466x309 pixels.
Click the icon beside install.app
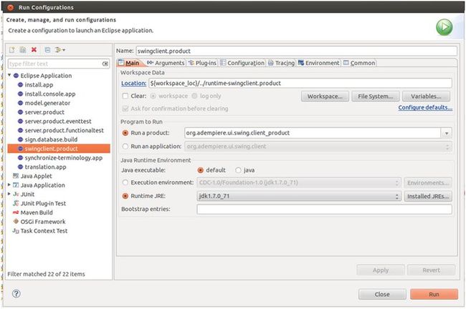pos(20,85)
